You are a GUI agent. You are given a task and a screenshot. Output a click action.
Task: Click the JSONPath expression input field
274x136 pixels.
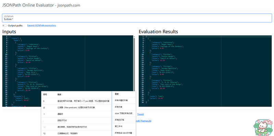click(137, 18)
